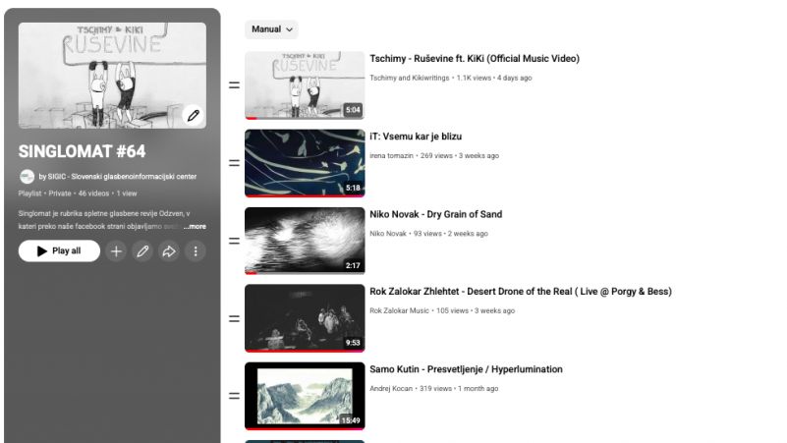The image size is (787, 443).
Task: Open the playlist three-dot more options
Action: click(x=196, y=251)
